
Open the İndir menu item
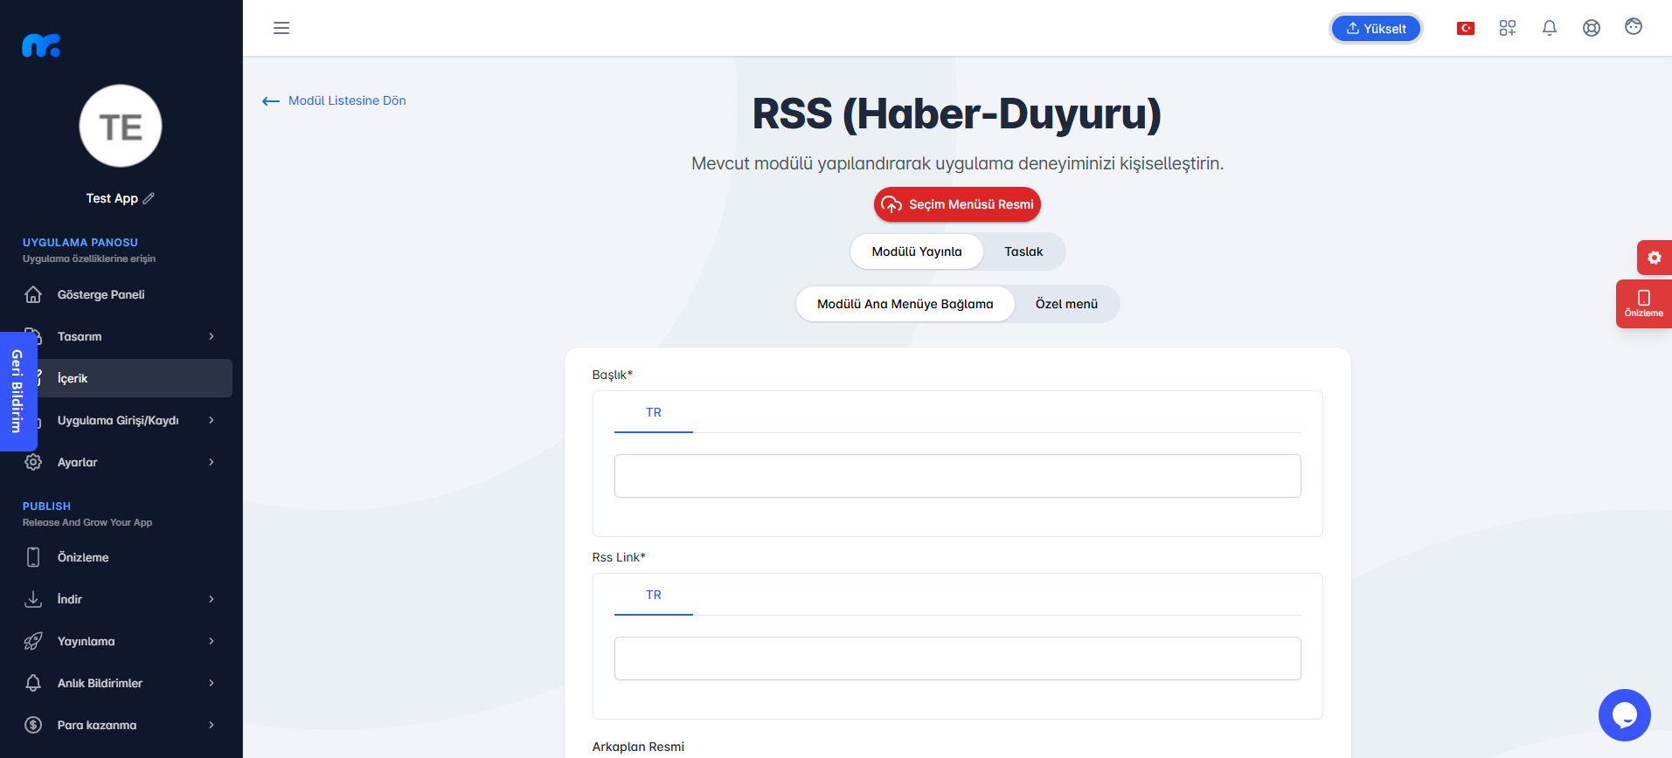[121, 599]
